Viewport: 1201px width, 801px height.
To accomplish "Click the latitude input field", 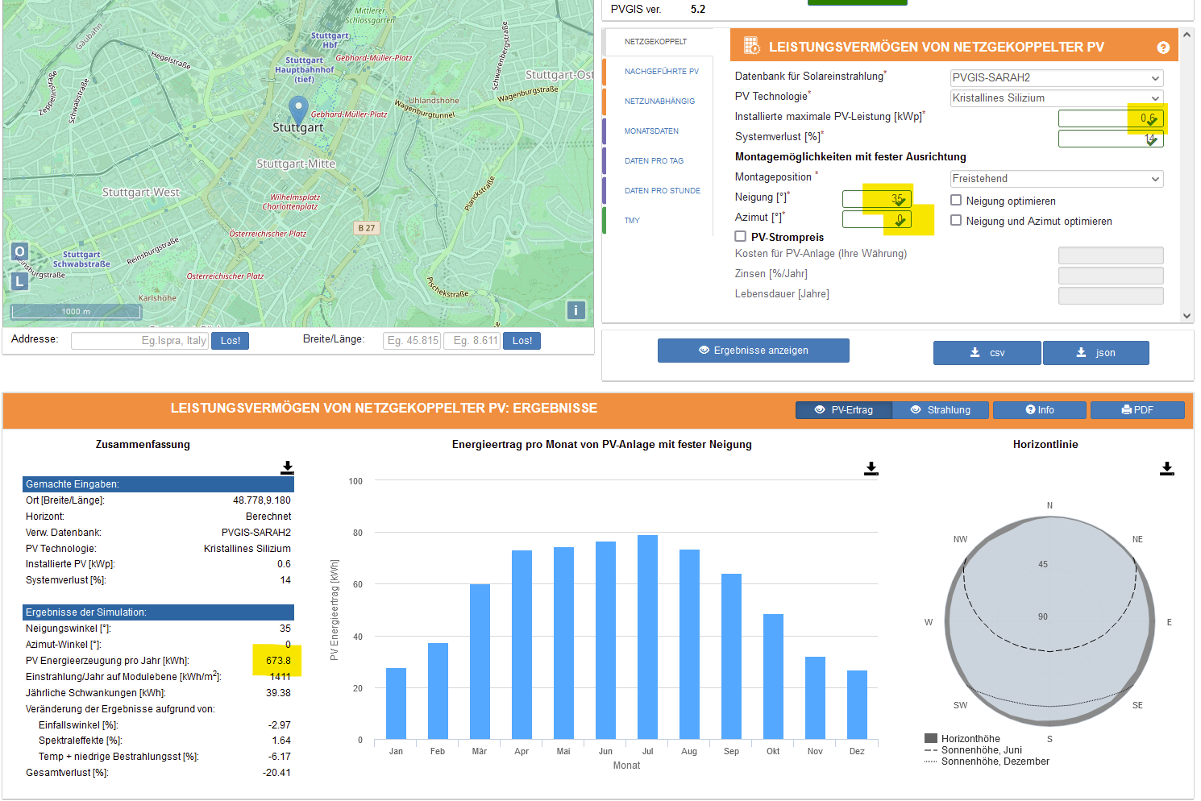I will pos(412,341).
